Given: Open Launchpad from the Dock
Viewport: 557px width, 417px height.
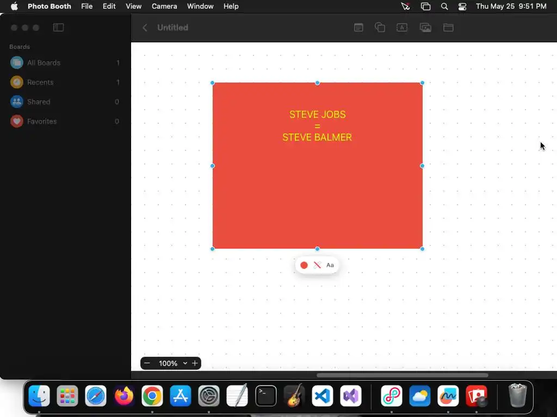Looking at the screenshot, I should click(x=67, y=396).
